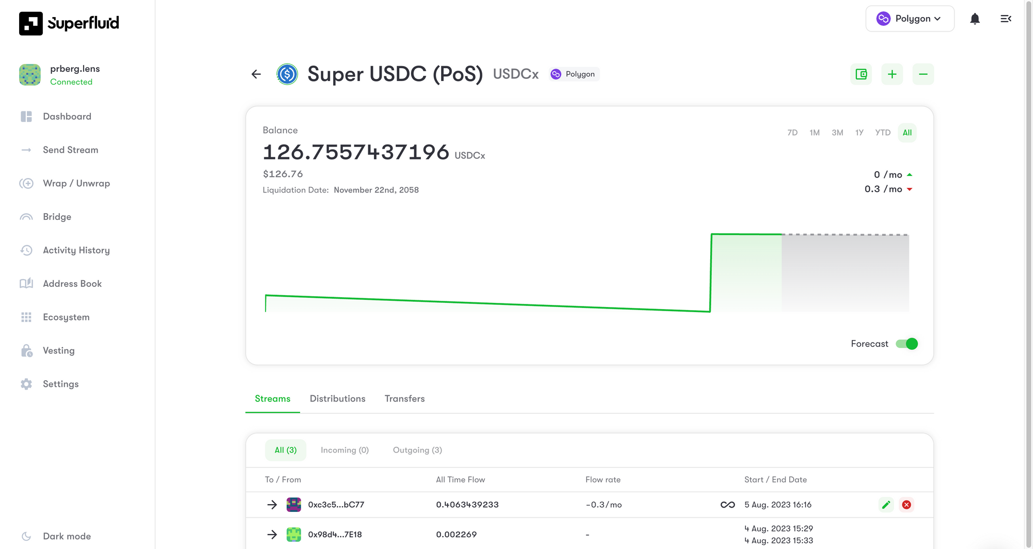Click the Settings gear icon
This screenshot has width=1033, height=549.
[26, 384]
